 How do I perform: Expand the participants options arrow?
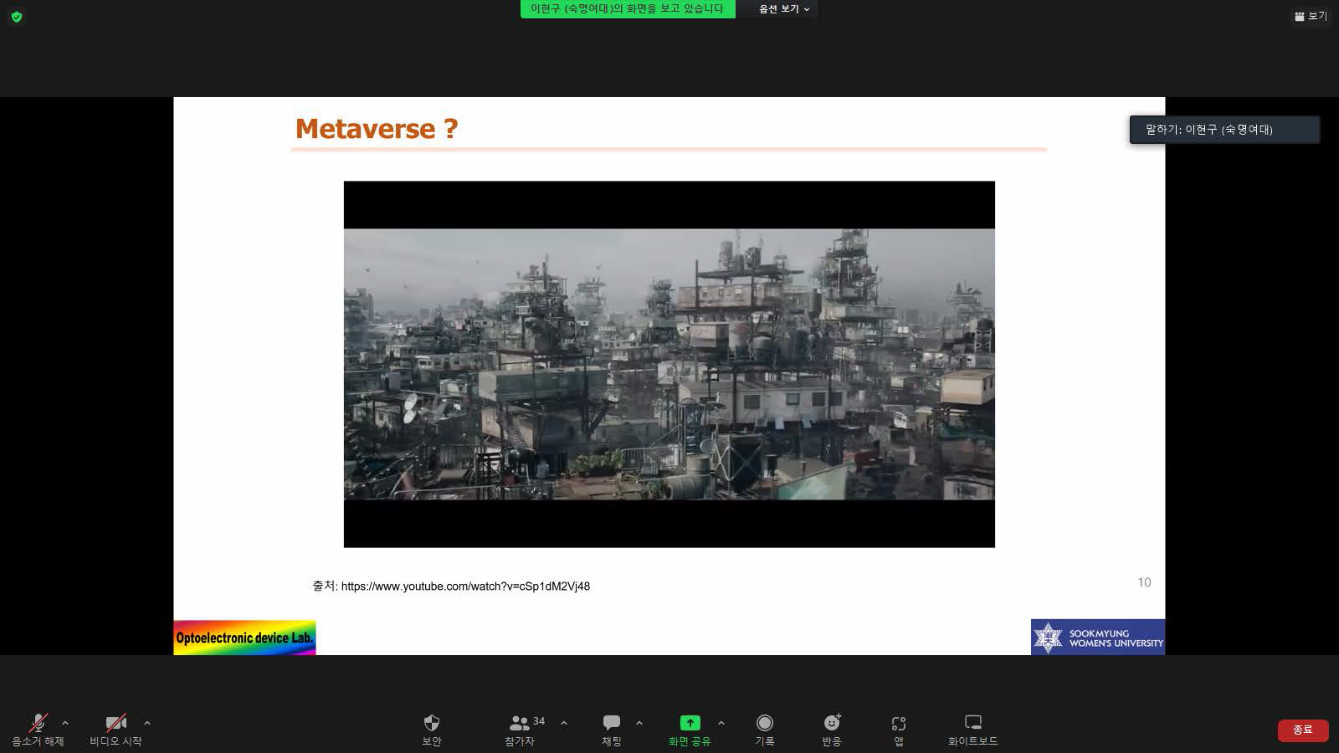coord(564,723)
